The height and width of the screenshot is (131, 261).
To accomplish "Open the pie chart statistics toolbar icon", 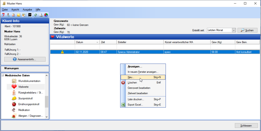I will (x=46, y=15).
